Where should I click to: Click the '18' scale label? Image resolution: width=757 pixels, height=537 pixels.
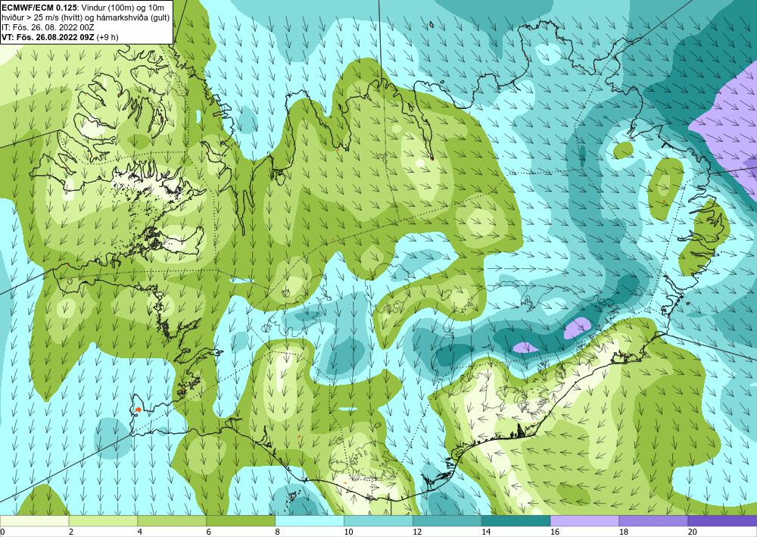tap(624, 532)
